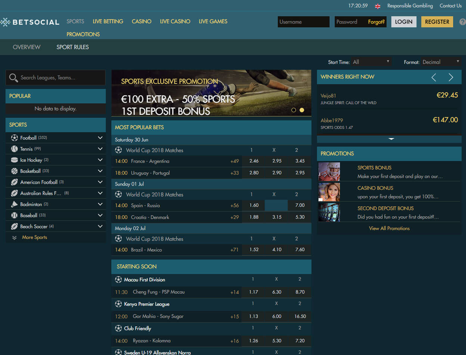
Task: Open the Start Time dropdown
Action: (372, 62)
